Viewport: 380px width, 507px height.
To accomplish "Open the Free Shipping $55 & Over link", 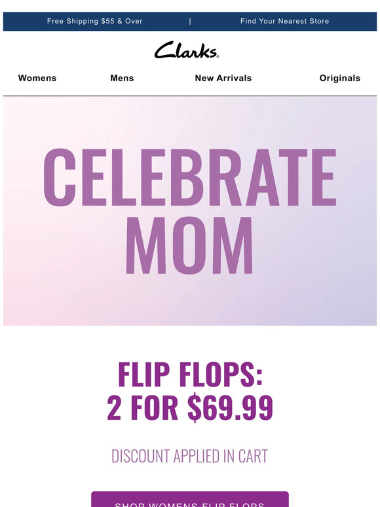I will click(x=95, y=21).
